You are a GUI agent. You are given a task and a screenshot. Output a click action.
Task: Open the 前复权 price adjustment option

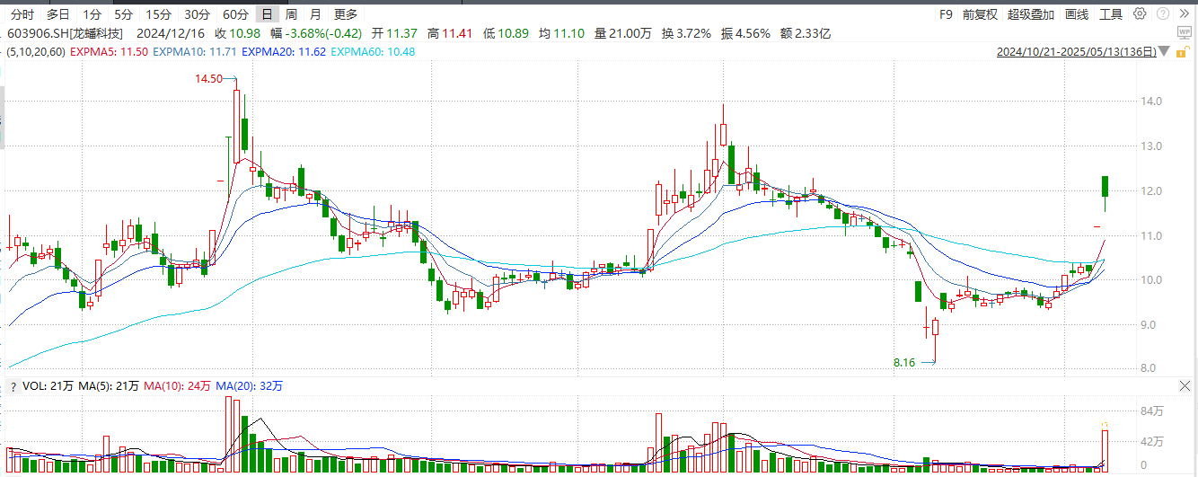(980, 13)
